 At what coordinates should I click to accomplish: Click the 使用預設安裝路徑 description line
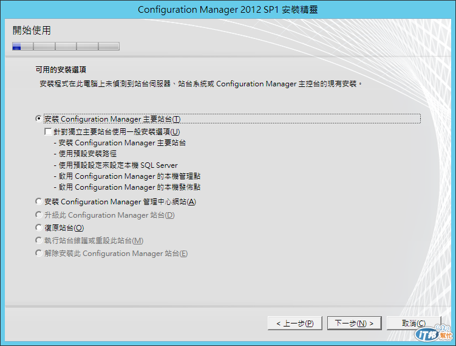tap(85, 154)
